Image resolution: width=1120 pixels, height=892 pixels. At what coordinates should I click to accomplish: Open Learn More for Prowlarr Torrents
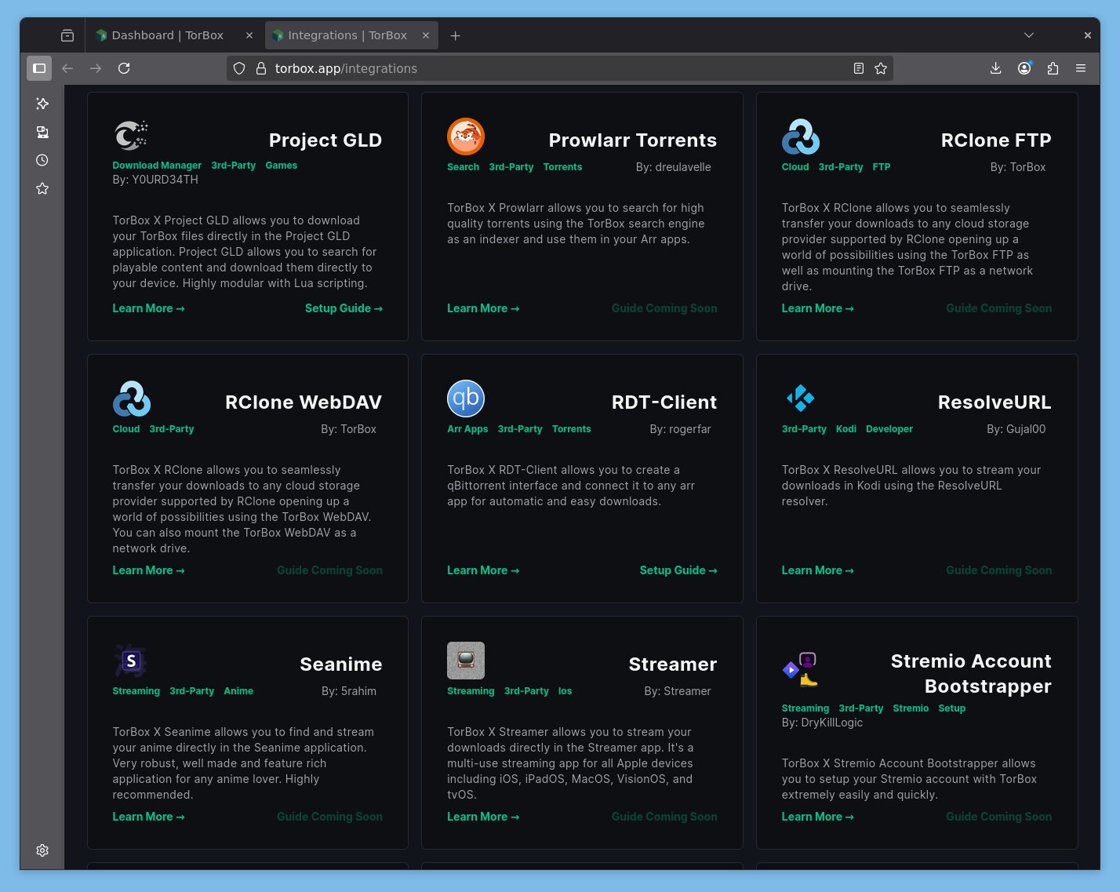coord(483,308)
